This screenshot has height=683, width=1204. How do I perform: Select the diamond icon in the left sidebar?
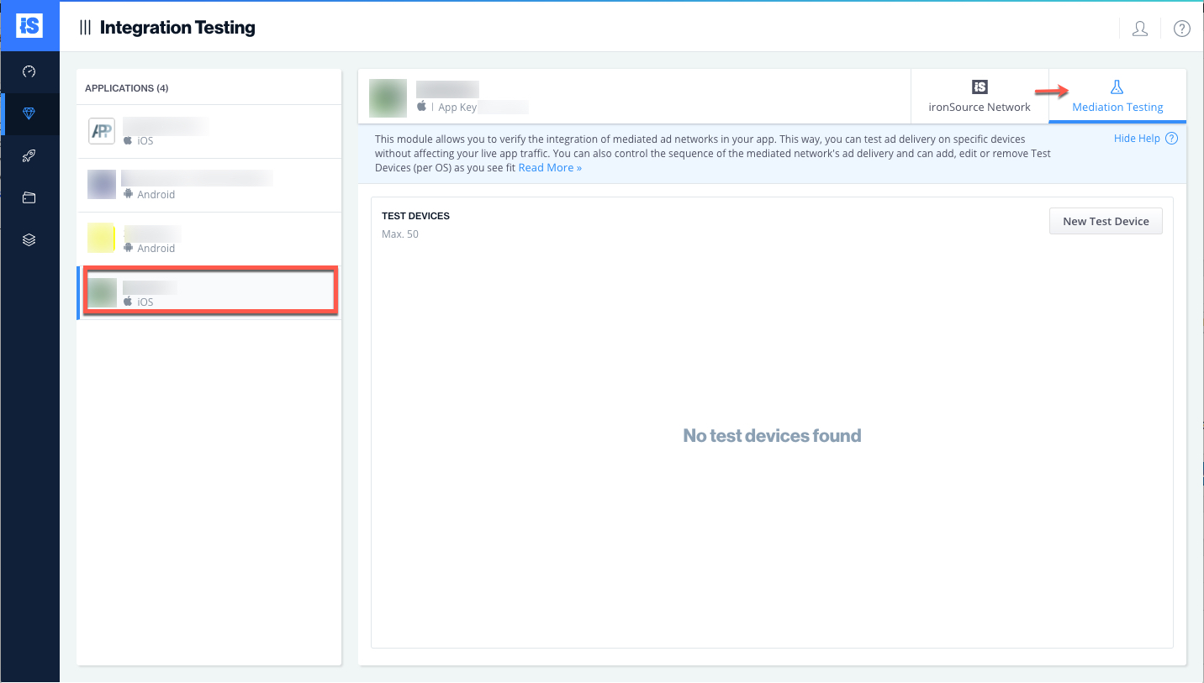[29, 114]
